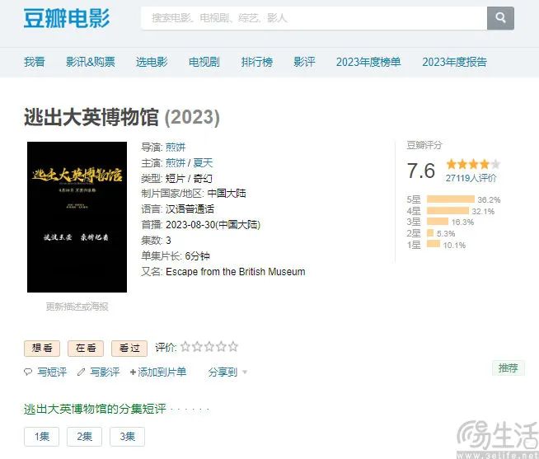This screenshot has height=459, width=539.
Task: Open the 影评 nav item
Action: [304, 62]
